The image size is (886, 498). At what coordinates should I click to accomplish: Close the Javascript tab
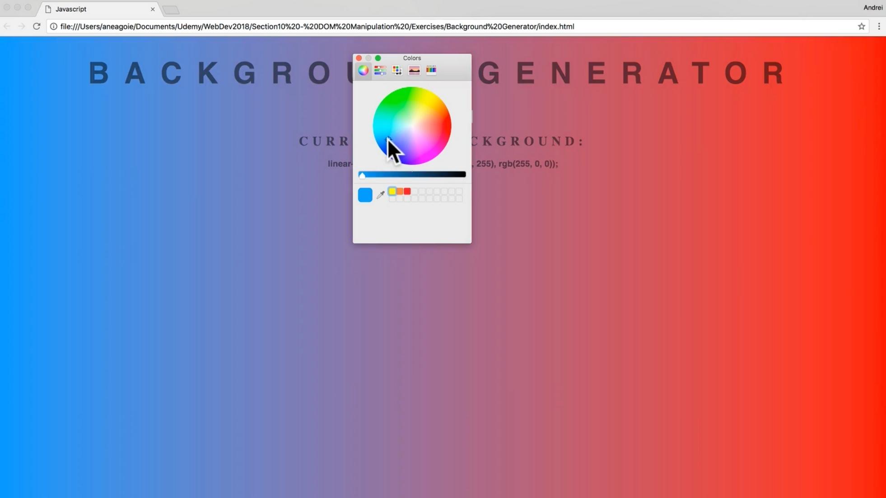click(x=153, y=9)
